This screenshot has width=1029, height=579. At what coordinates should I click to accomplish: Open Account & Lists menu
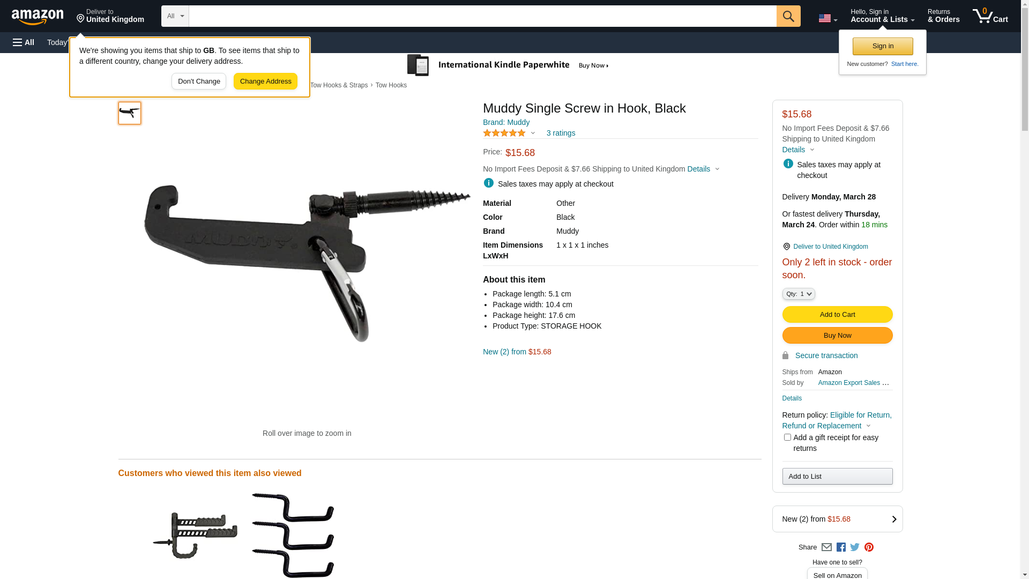click(882, 16)
